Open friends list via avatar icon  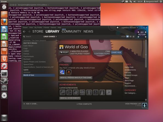[x=144, y=105]
